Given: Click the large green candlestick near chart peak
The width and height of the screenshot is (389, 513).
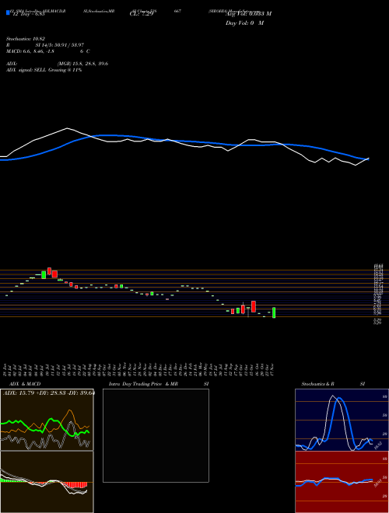Looking at the screenshot, I should pos(44,275).
